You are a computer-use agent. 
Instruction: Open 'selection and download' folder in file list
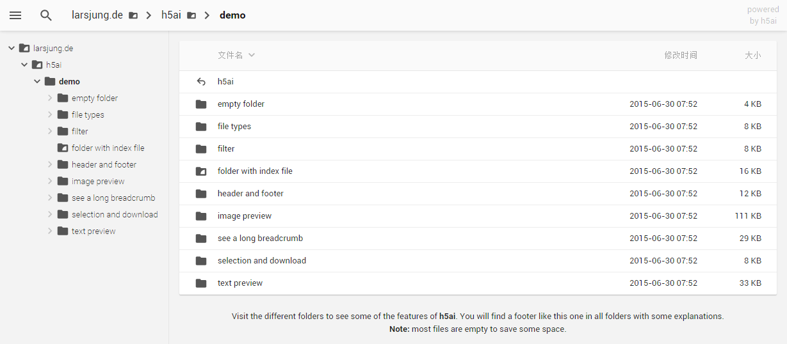point(262,261)
